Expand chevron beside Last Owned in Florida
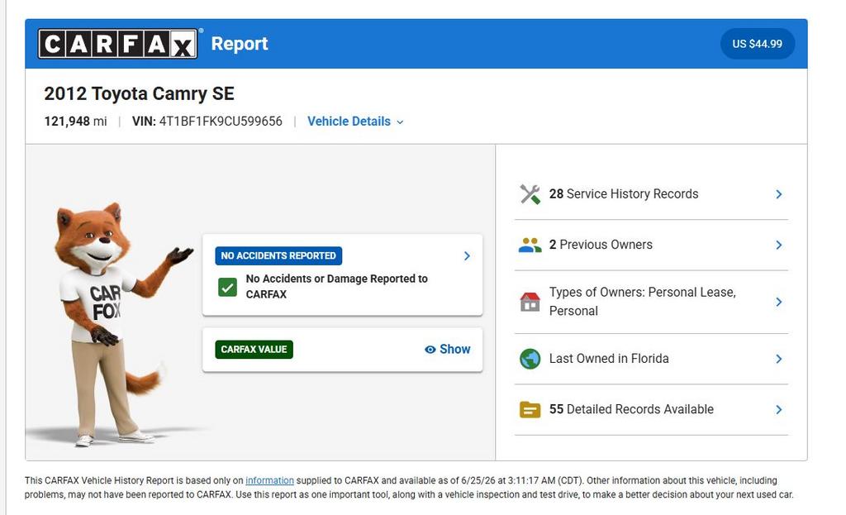The height and width of the screenshot is (515, 846). click(778, 359)
